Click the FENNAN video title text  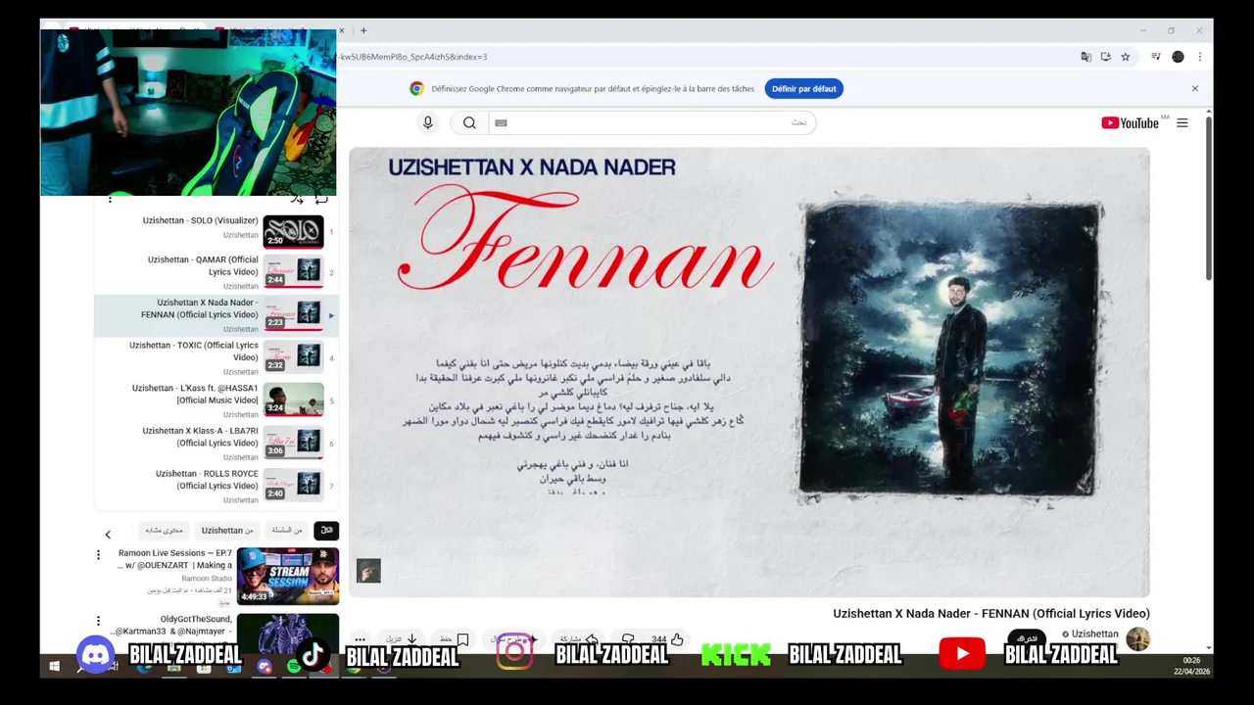pos(991,614)
